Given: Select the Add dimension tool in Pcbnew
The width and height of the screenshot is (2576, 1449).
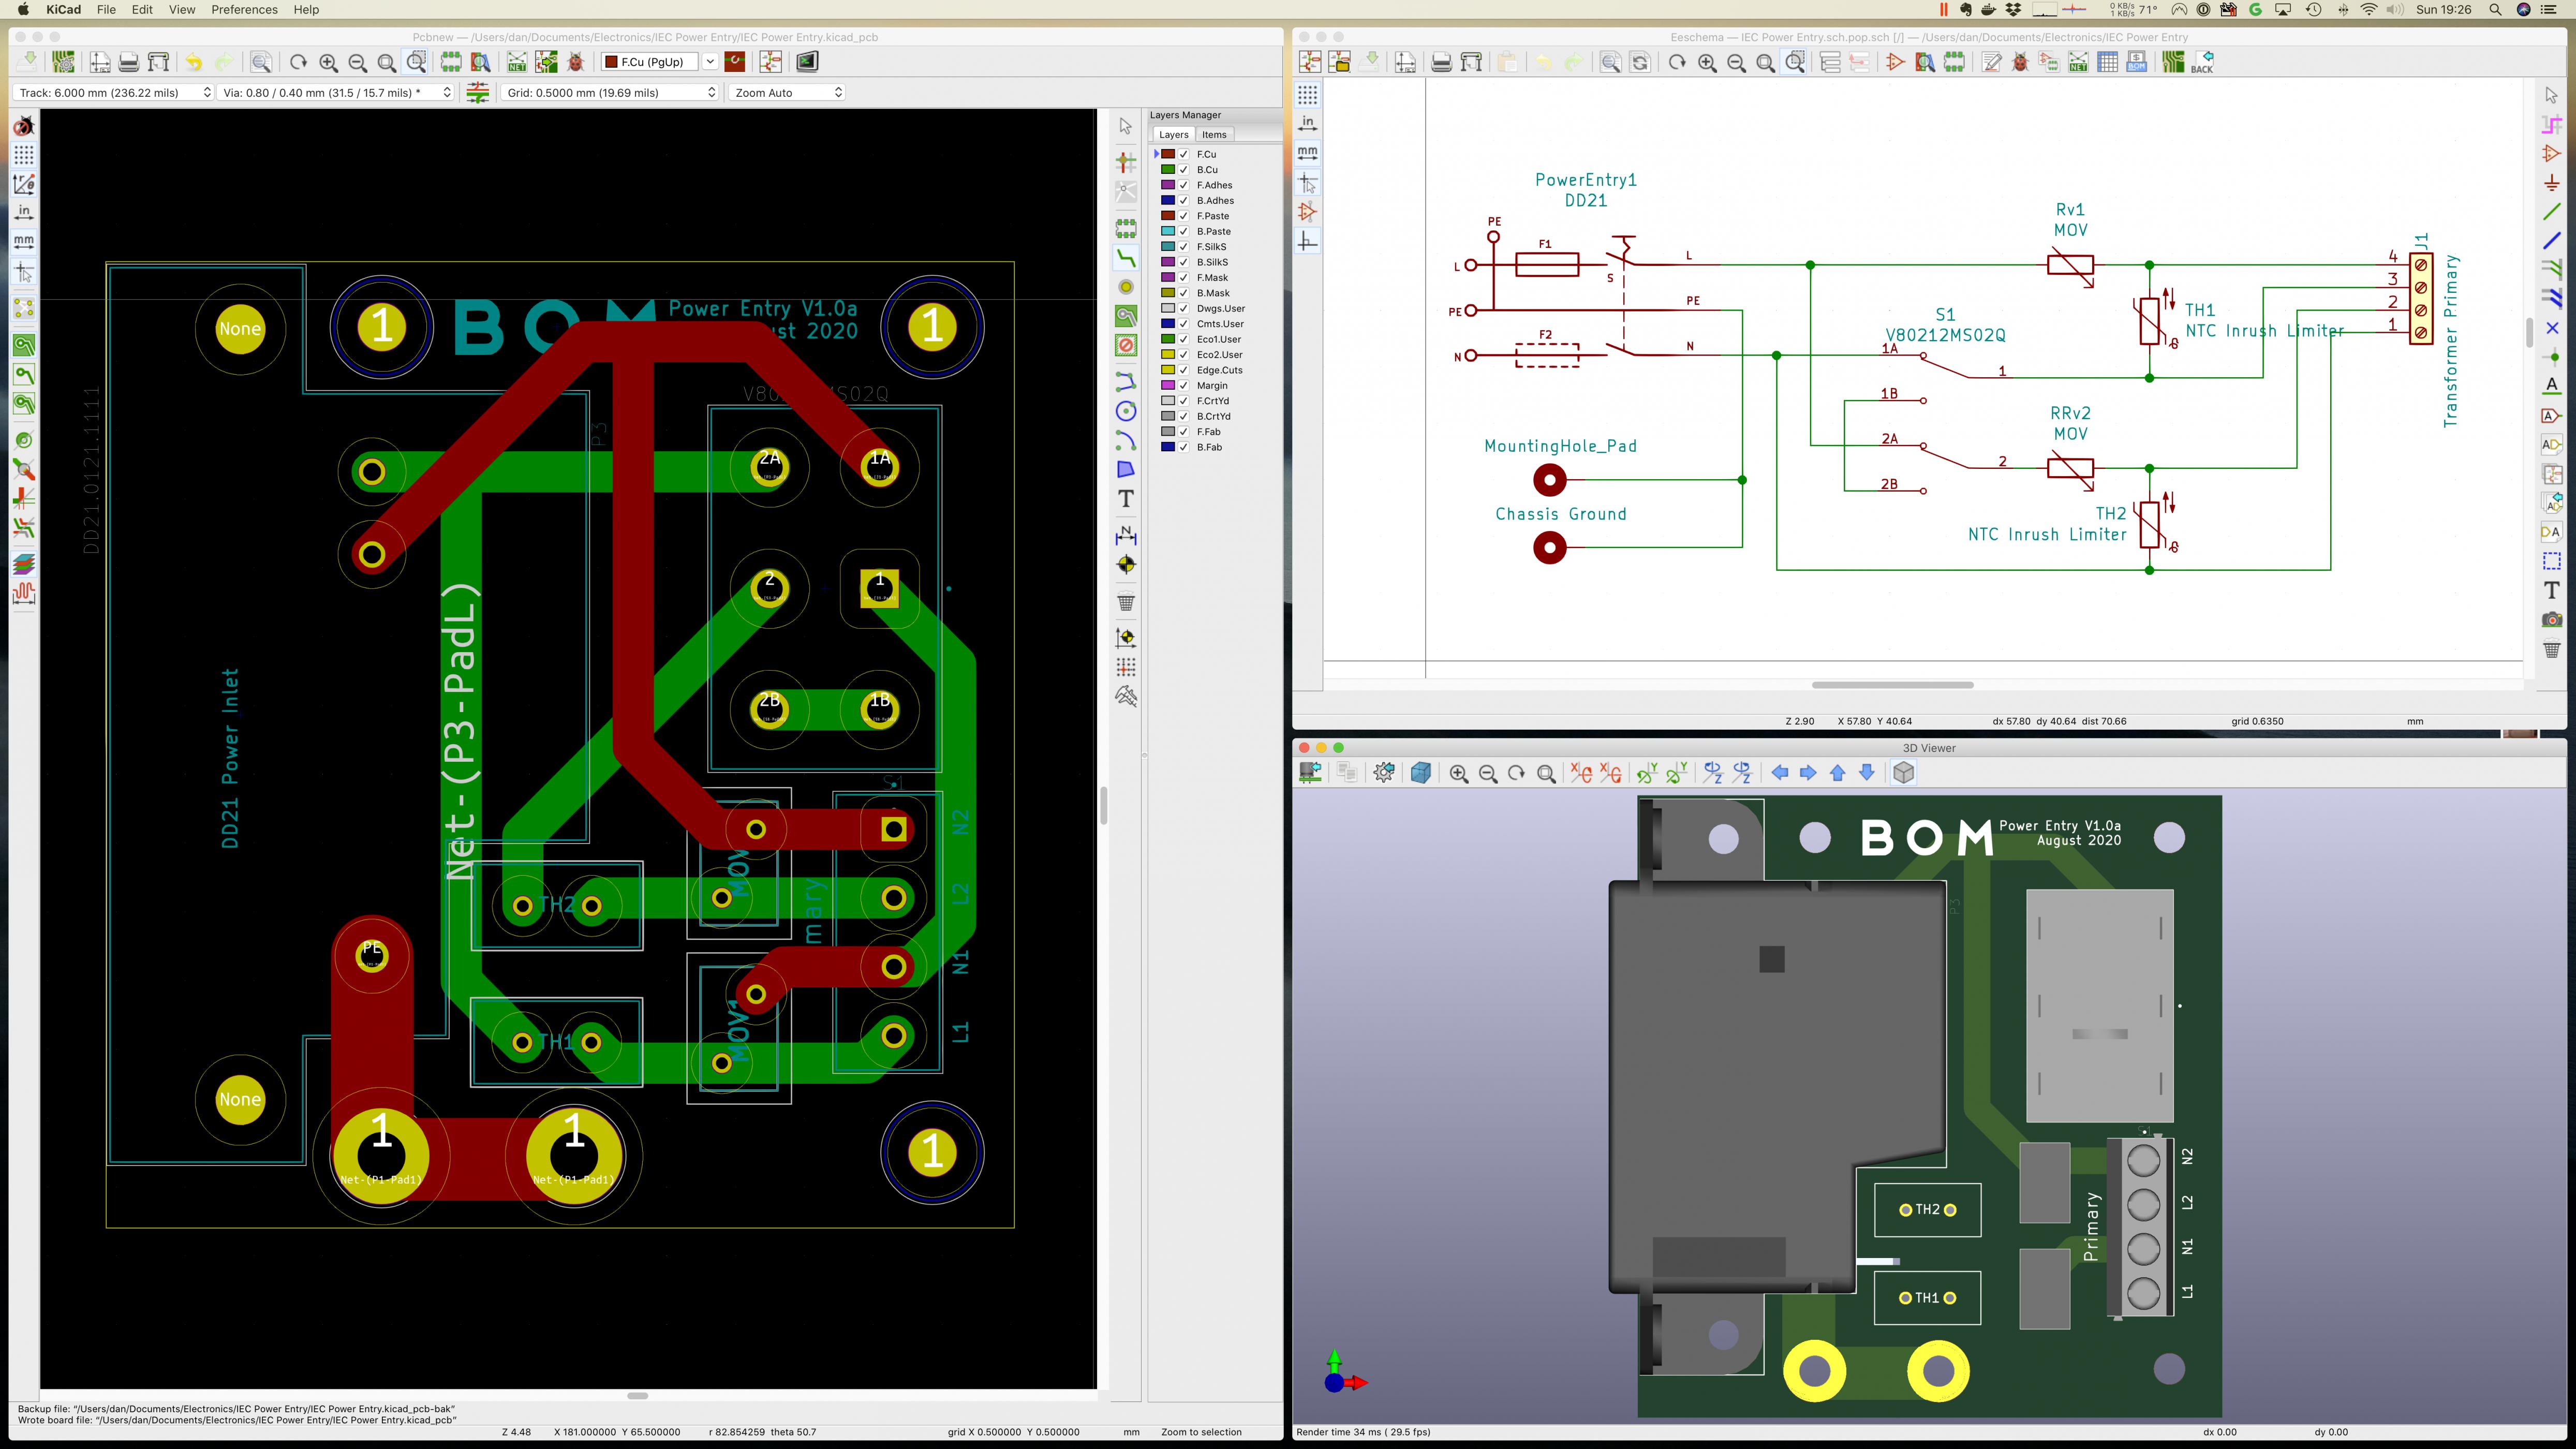Looking at the screenshot, I should pyautogui.click(x=1126, y=535).
